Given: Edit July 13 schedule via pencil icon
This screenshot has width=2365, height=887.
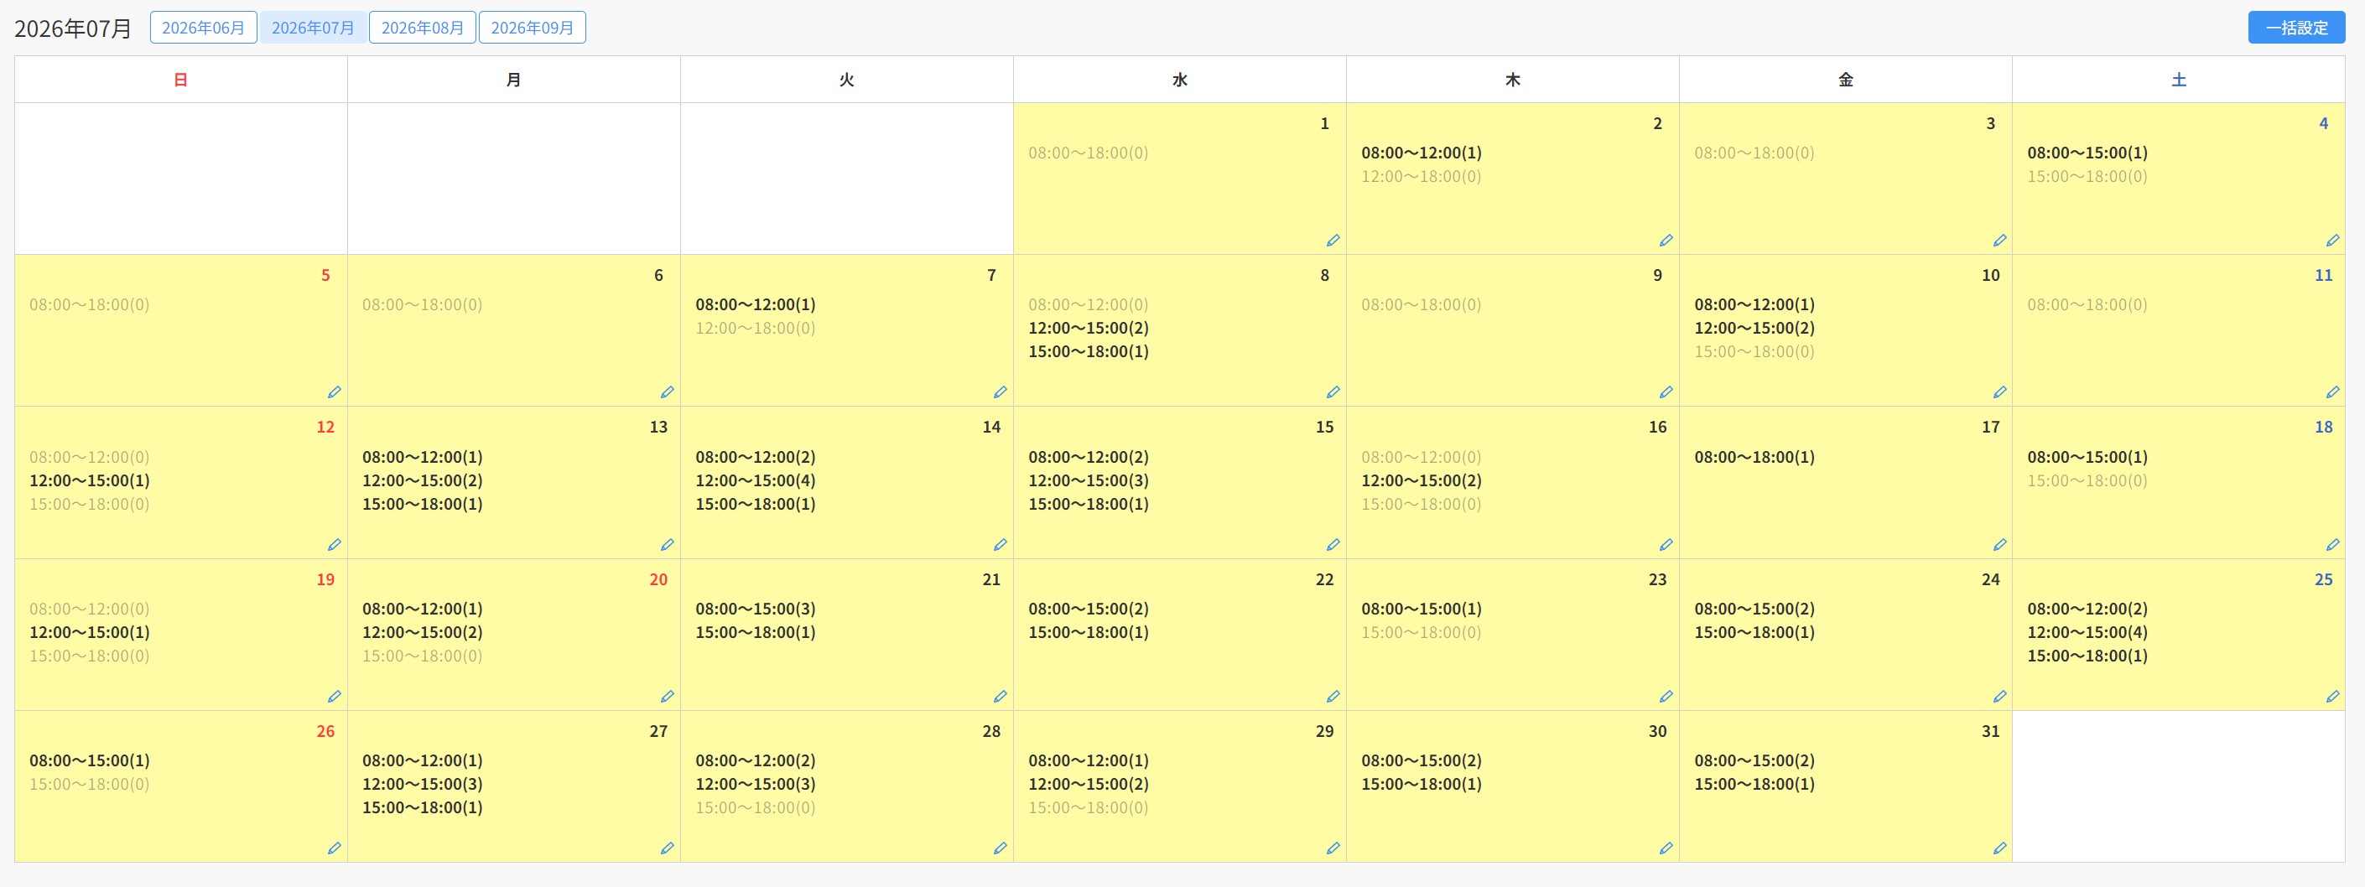Looking at the screenshot, I should coord(668,544).
